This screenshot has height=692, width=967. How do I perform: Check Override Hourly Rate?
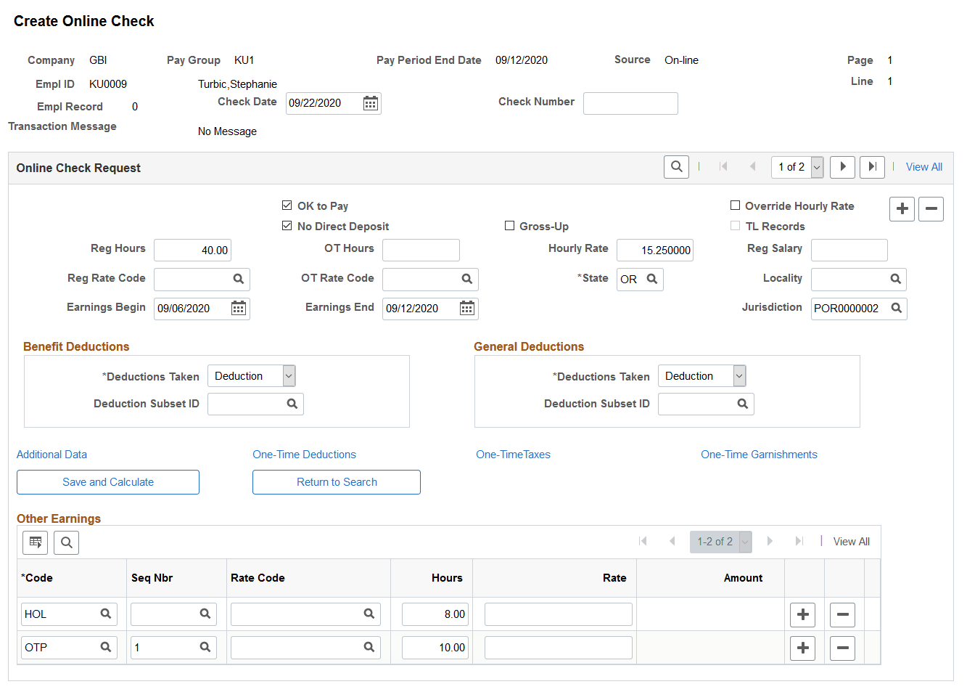pyautogui.click(x=735, y=205)
